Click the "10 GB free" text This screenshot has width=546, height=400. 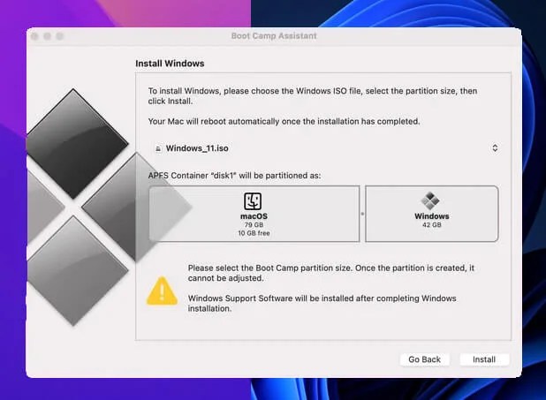pos(254,233)
